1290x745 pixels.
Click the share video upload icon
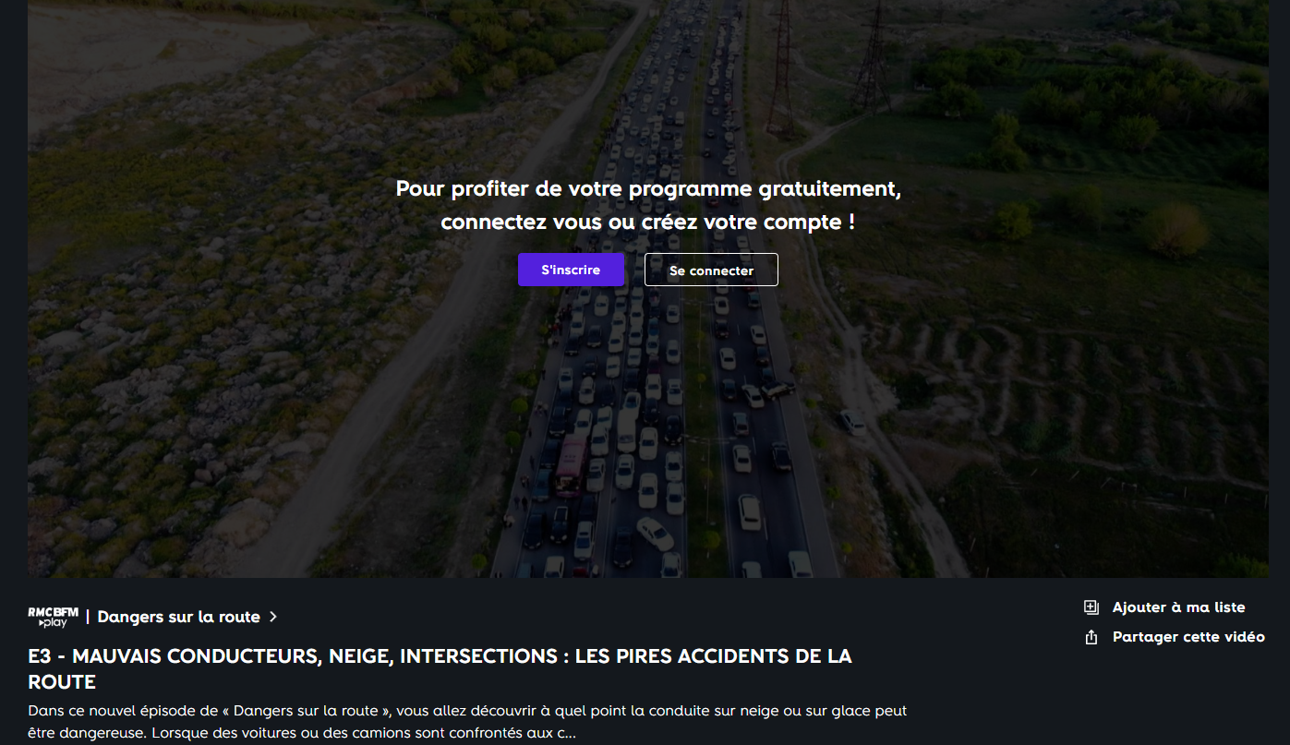pyautogui.click(x=1091, y=637)
